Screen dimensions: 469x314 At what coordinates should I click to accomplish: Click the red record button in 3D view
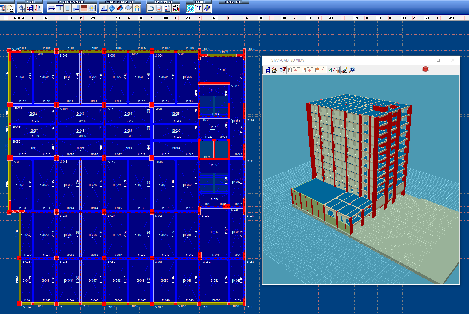pyautogui.click(x=425, y=69)
